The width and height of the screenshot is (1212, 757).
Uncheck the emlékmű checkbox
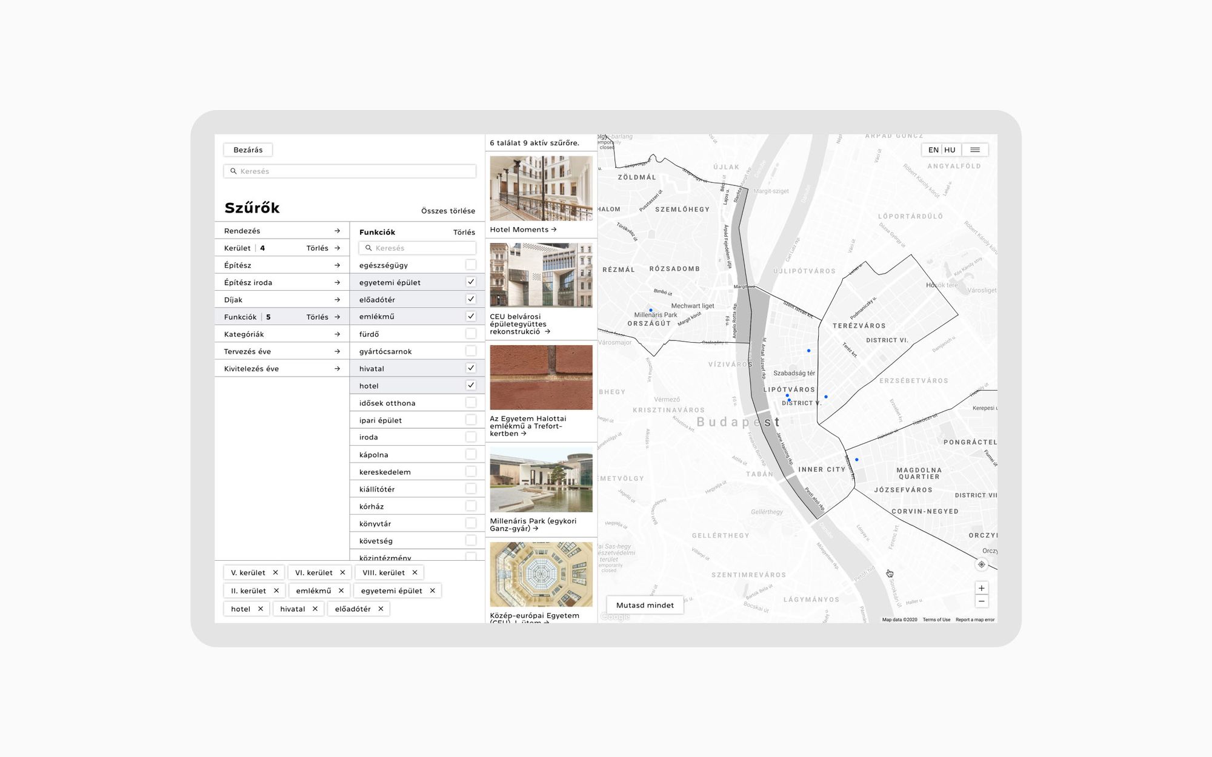(470, 316)
